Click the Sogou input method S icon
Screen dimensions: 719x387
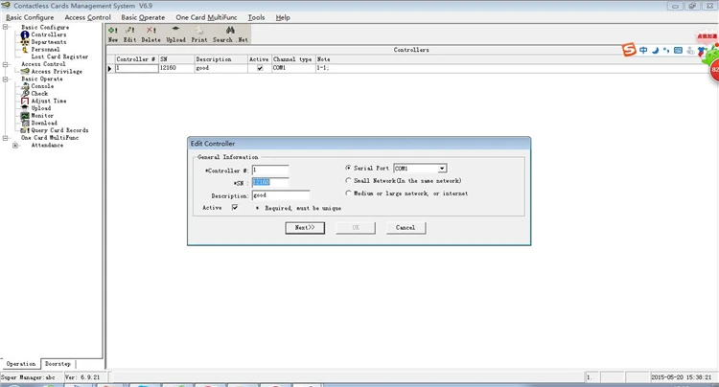629,50
